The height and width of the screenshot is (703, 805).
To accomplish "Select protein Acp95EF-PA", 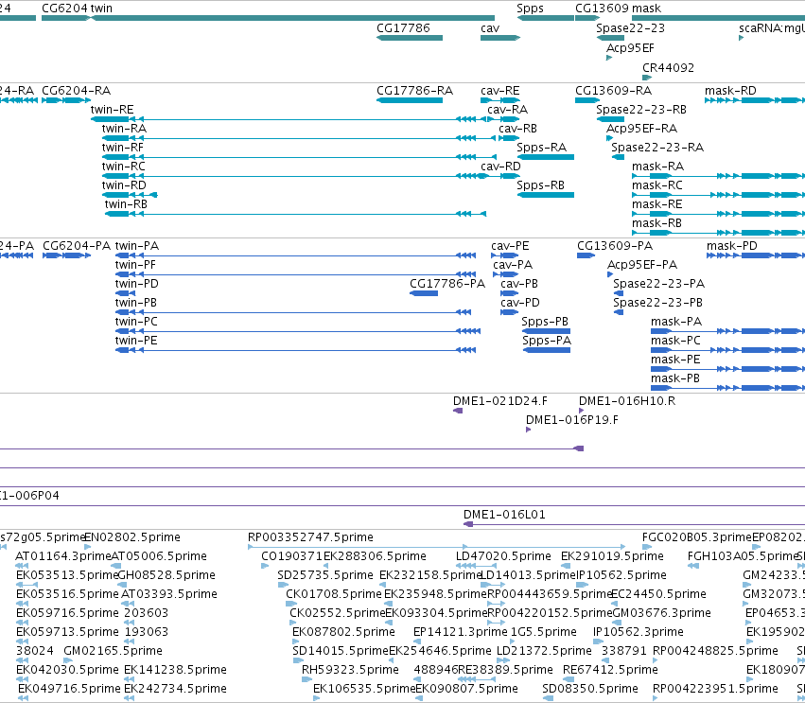I will pyautogui.click(x=642, y=265).
